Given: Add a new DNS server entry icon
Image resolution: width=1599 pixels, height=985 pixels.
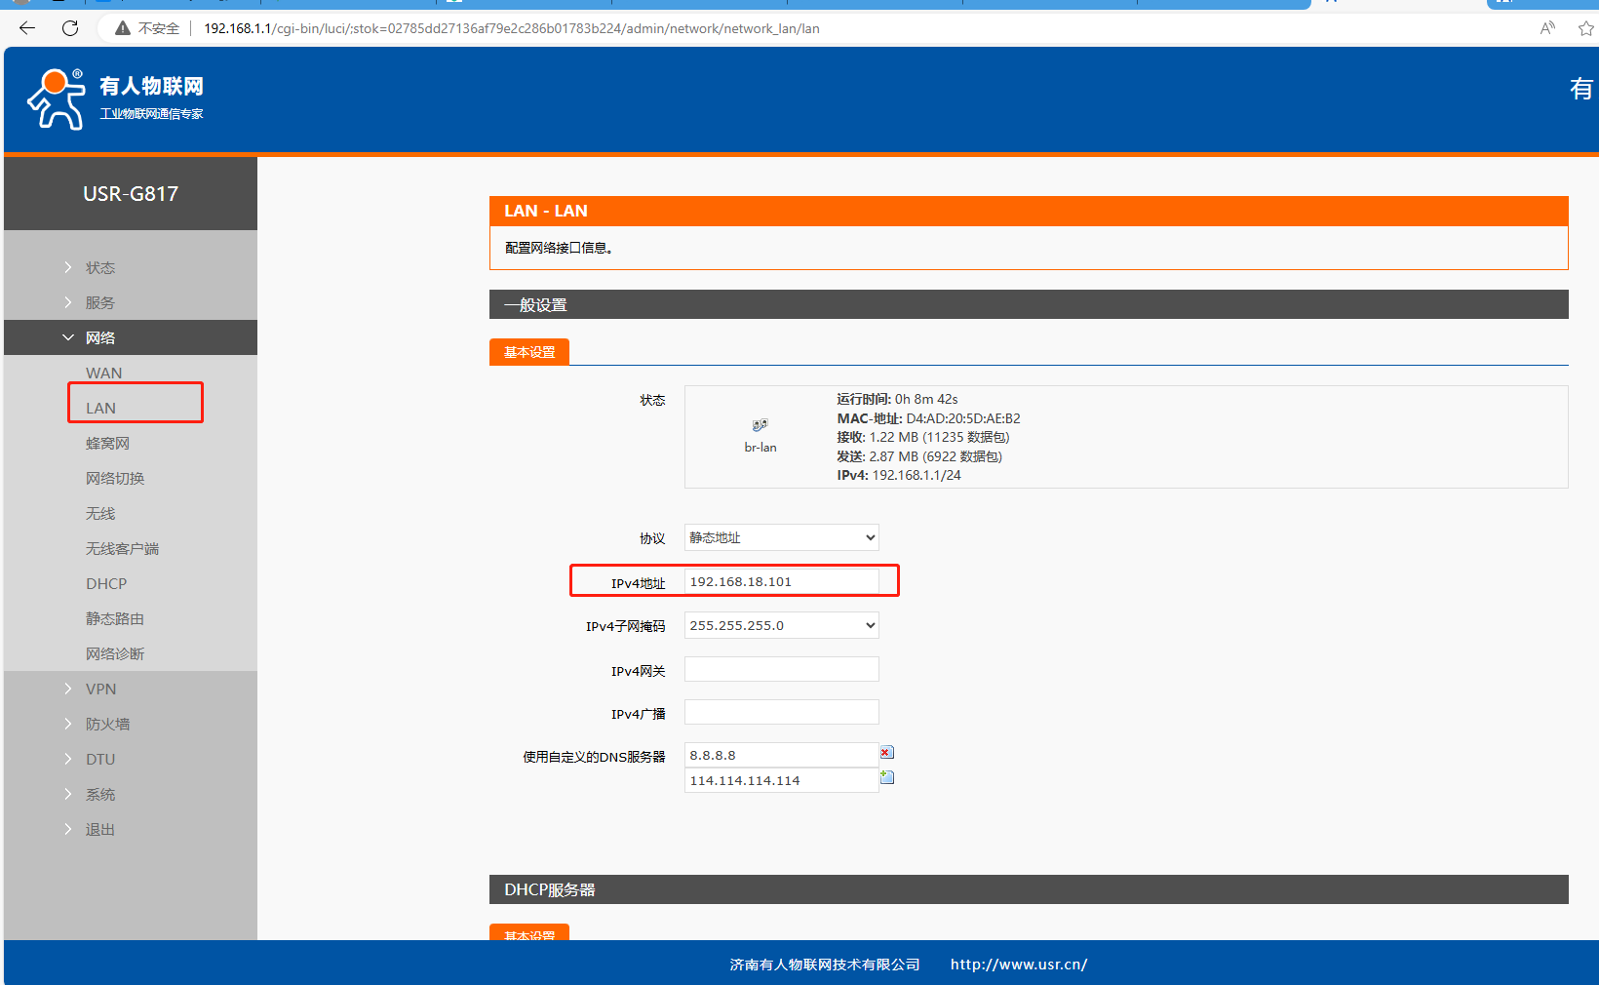Looking at the screenshot, I should coord(887,777).
